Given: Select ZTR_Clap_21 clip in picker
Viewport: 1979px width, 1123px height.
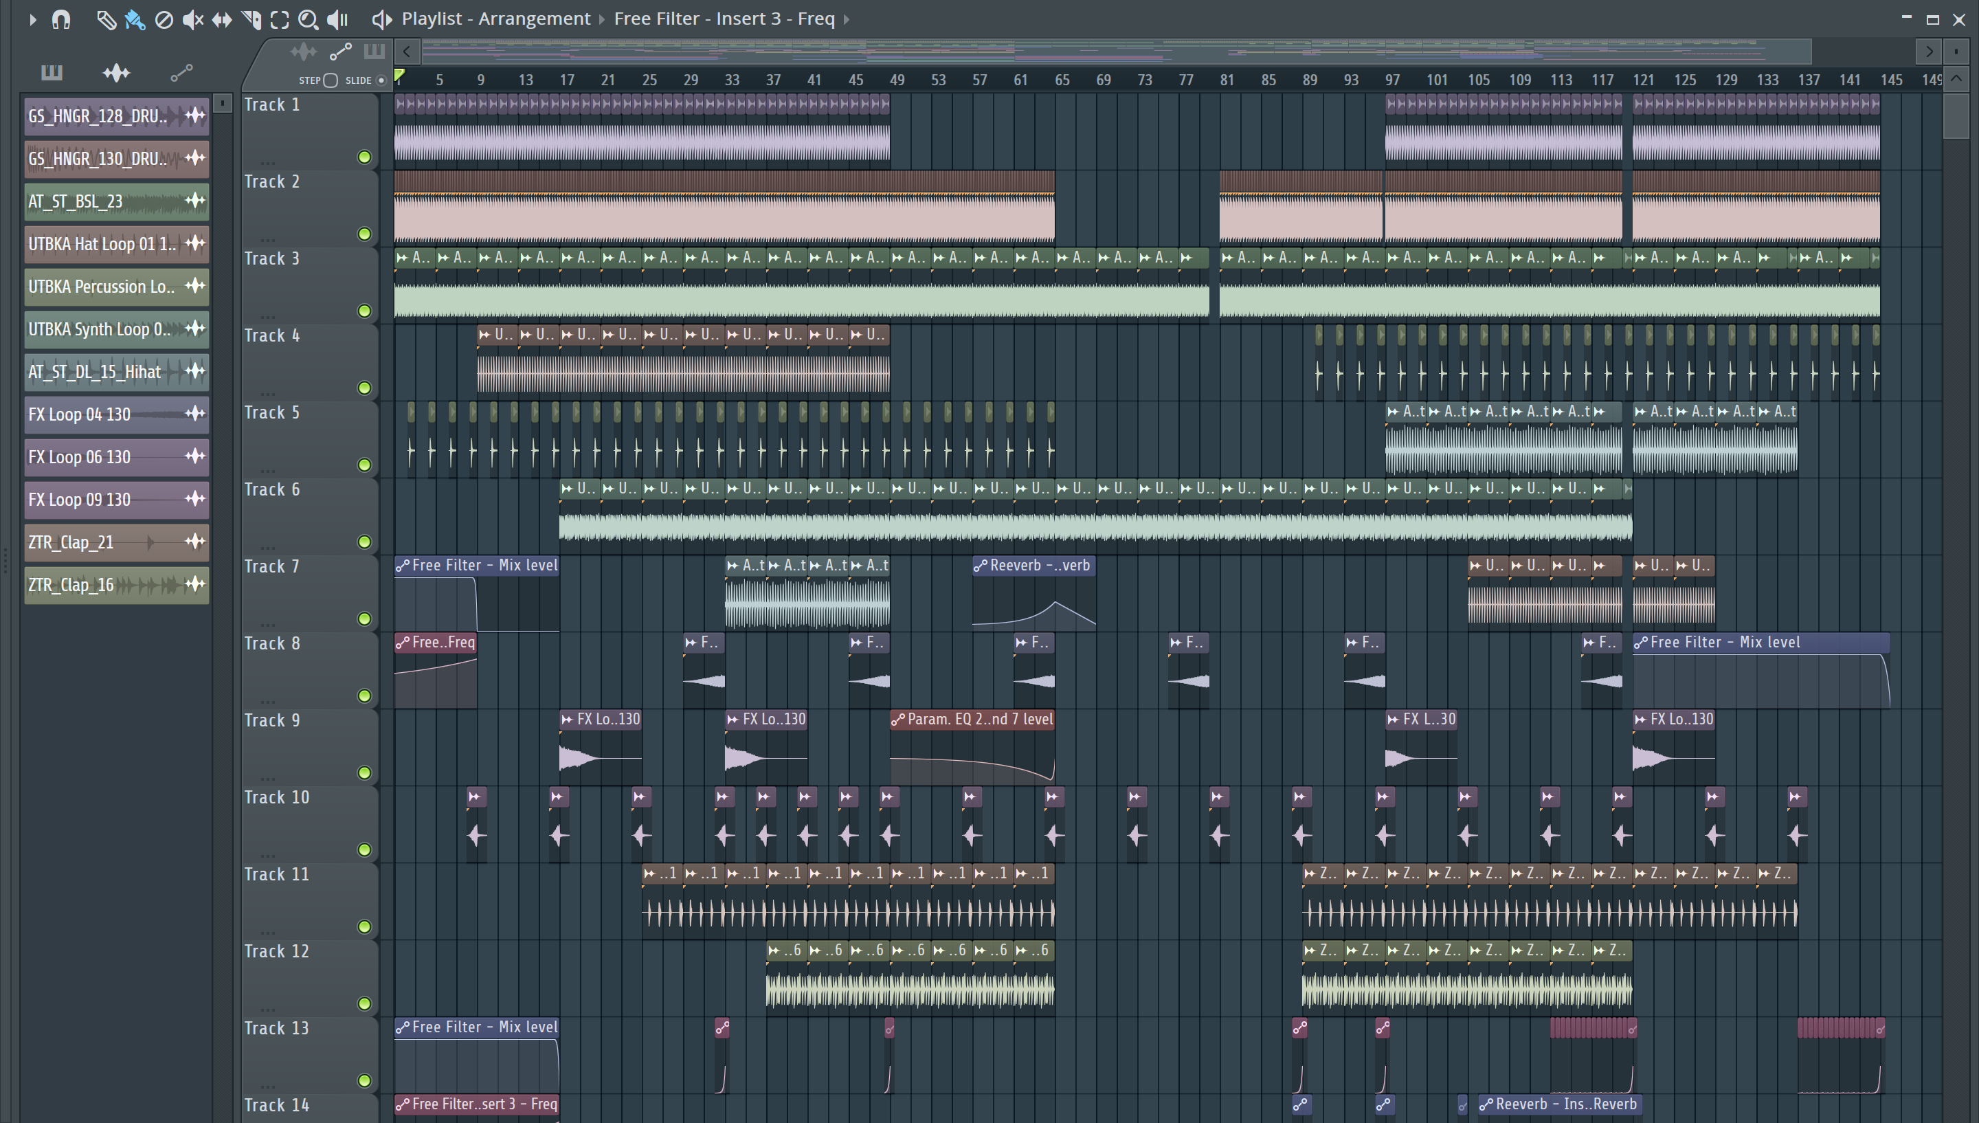Looking at the screenshot, I should [x=116, y=542].
